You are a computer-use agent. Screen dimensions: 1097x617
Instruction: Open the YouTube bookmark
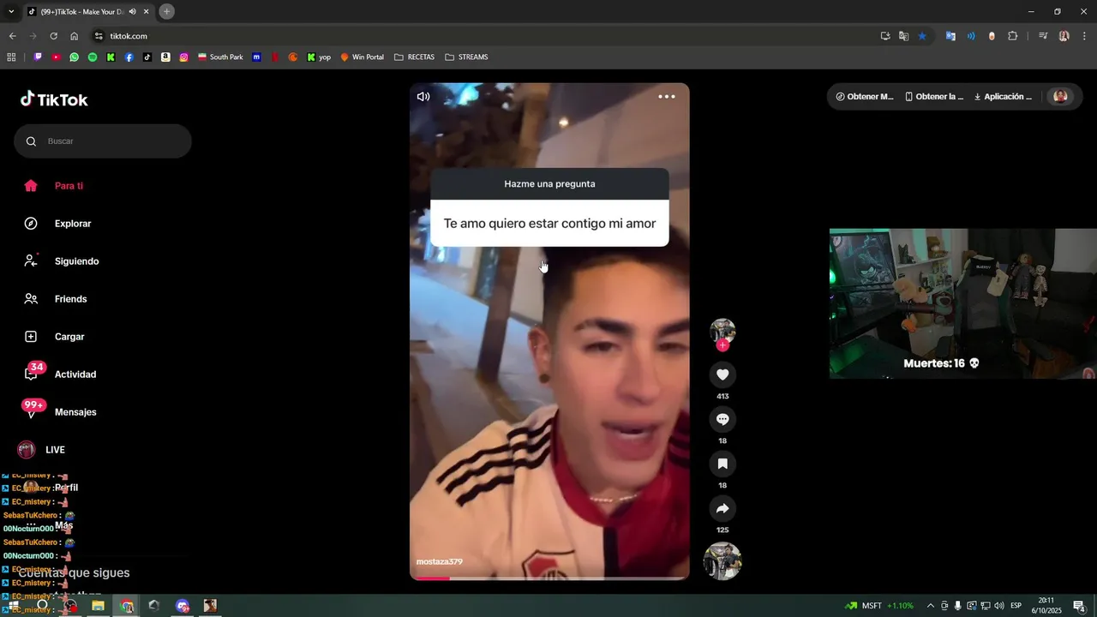click(56, 57)
